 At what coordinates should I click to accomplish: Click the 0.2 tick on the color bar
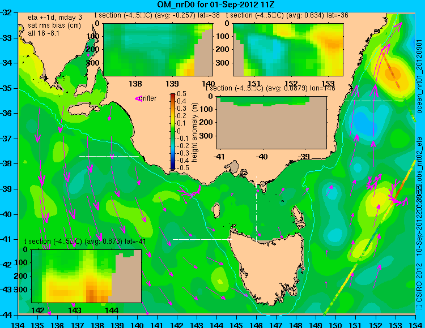click(181, 116)
